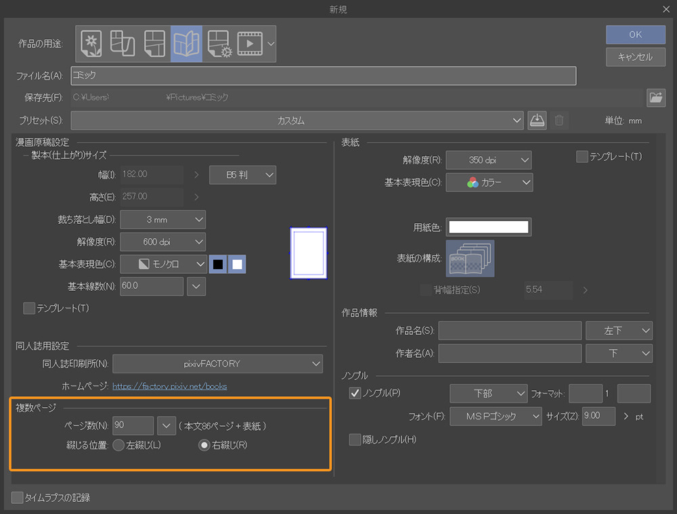Open the manga resolution 600 dpi dropdown
Image resolution: width=677 pixels, height=514 pixels.
click(162, 242)
